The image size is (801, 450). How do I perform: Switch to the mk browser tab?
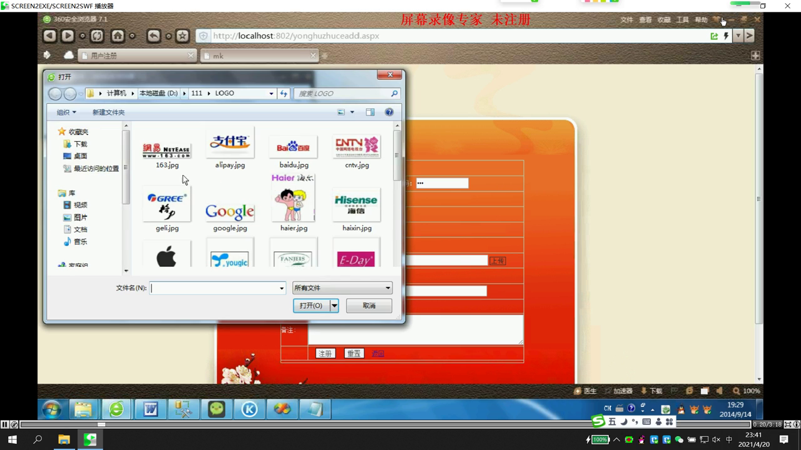[259, 56]
